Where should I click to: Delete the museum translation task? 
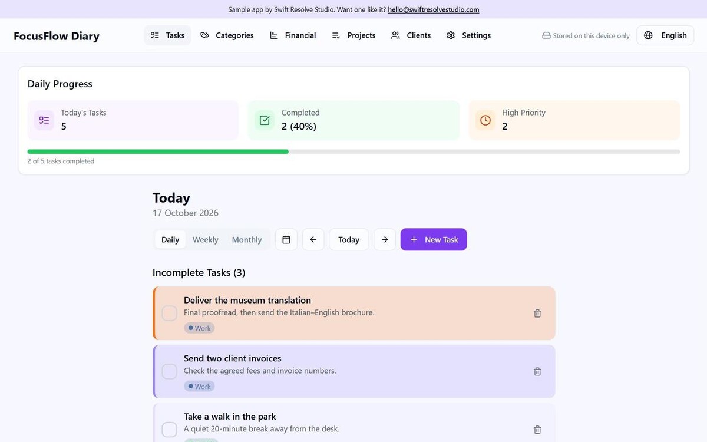[537, 314]
